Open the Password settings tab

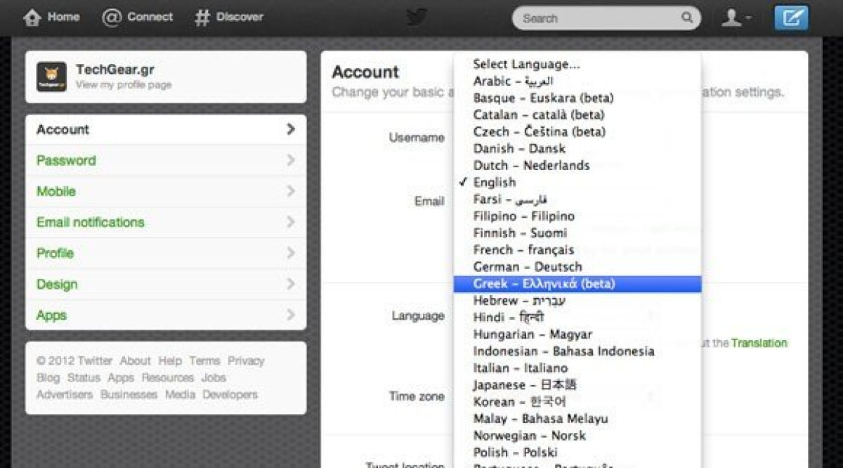coord(66,160)
